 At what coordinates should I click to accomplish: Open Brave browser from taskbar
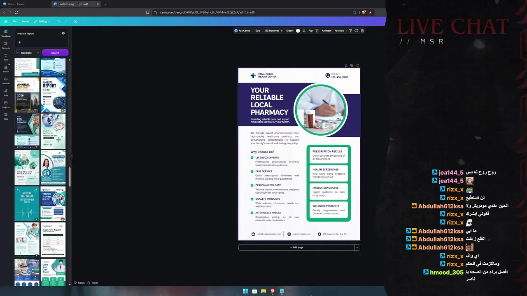(273, 291)
